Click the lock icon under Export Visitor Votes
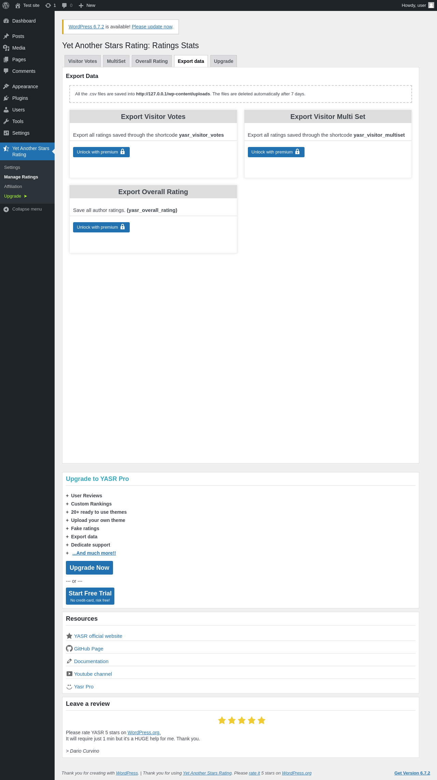Viewport: 437px width, 780px height. [123, 152]
